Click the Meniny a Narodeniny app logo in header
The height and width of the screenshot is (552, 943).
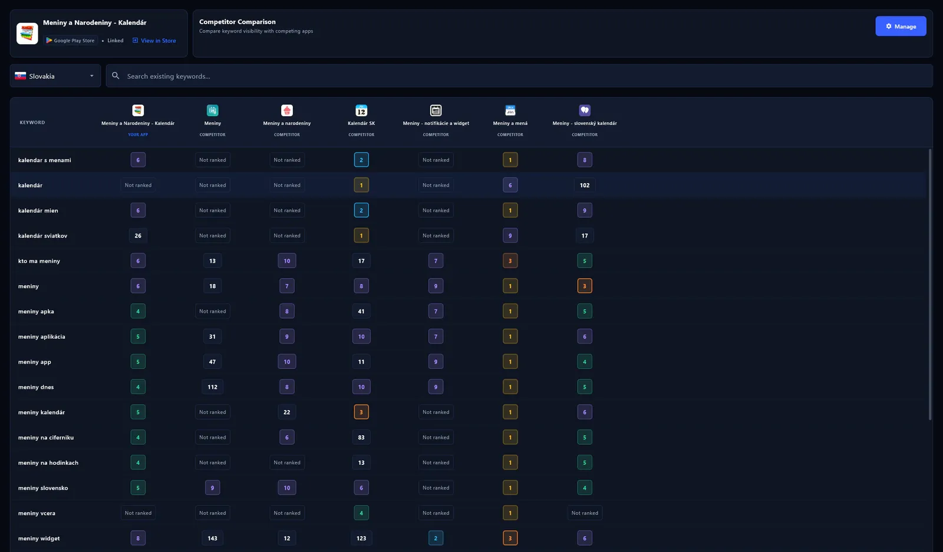coord(27,34)
